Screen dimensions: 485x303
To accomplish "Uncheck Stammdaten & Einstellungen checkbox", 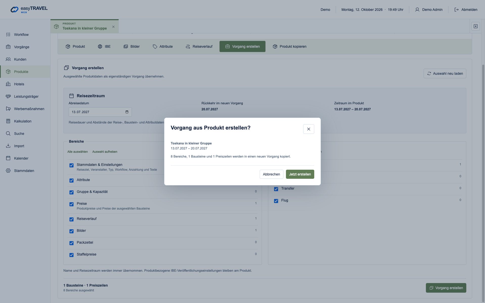I will [71, 165].
